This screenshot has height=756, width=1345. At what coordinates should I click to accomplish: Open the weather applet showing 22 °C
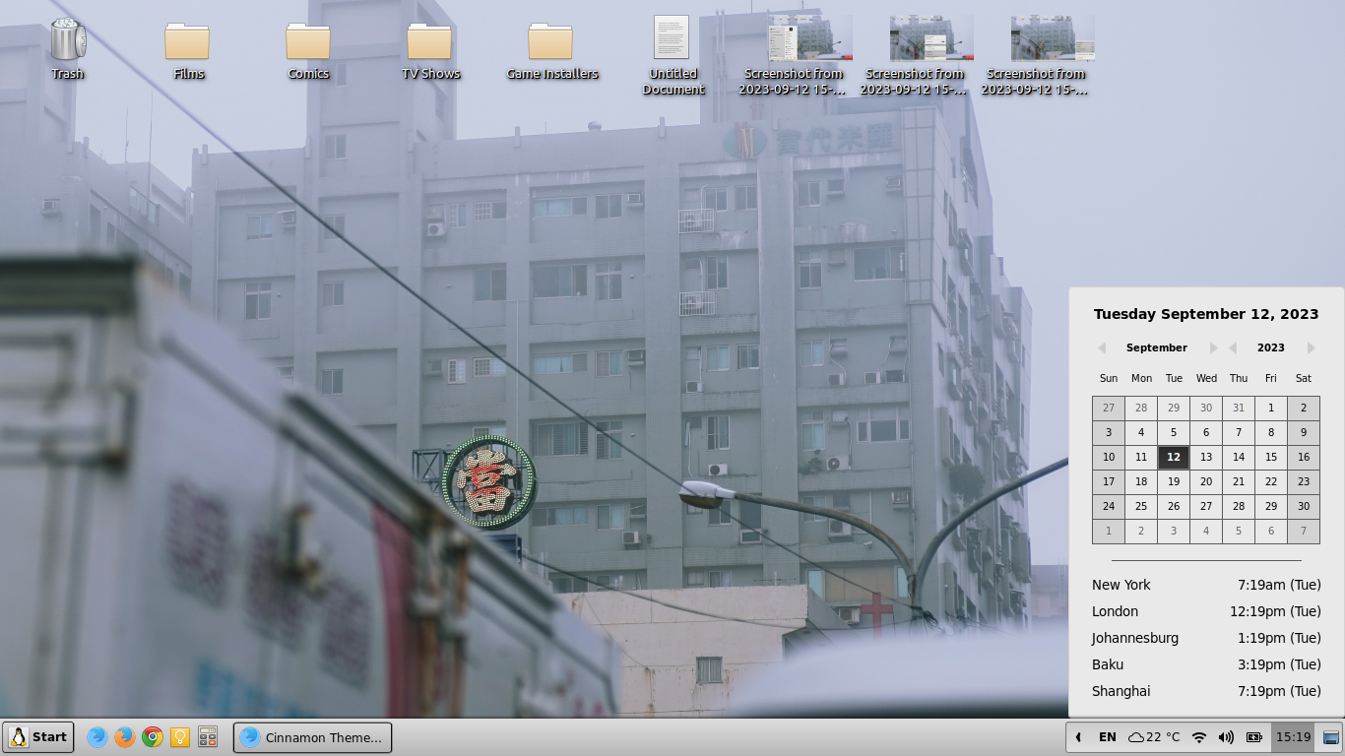[x=1154, y=736]
